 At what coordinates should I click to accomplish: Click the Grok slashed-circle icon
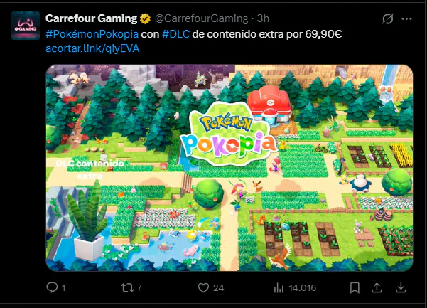387,18
